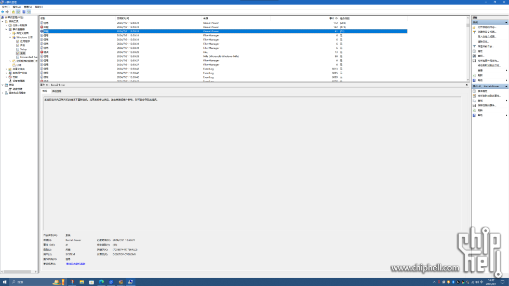This screenshot has height=286, width=509.
Task: Expand 应用程序和服务日志 tree node
Action: 10,61
